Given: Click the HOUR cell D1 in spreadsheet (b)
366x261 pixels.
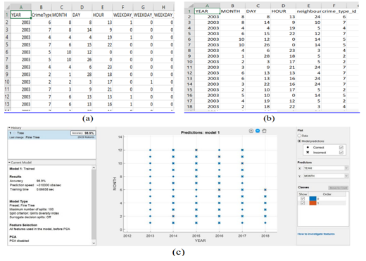Looking at the screenshot, I should coord(283,11).
